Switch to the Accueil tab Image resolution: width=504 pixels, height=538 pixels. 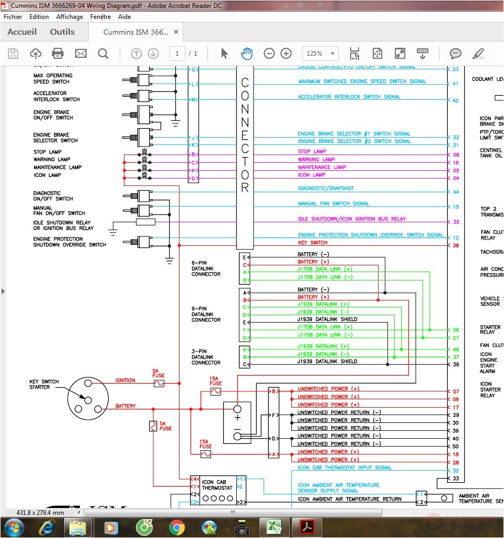pyautogui.click(x=22, y=32)
